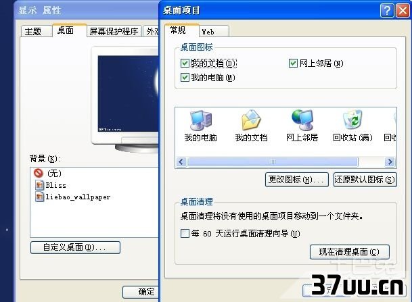
Task: Click the icon list right scroll arrow
Action: [x=390, y=161]
